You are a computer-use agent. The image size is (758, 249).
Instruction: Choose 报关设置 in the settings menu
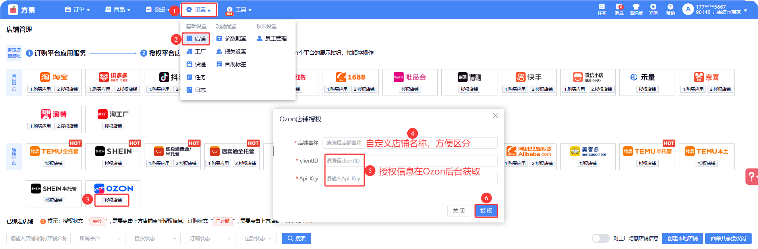point(231,52)
